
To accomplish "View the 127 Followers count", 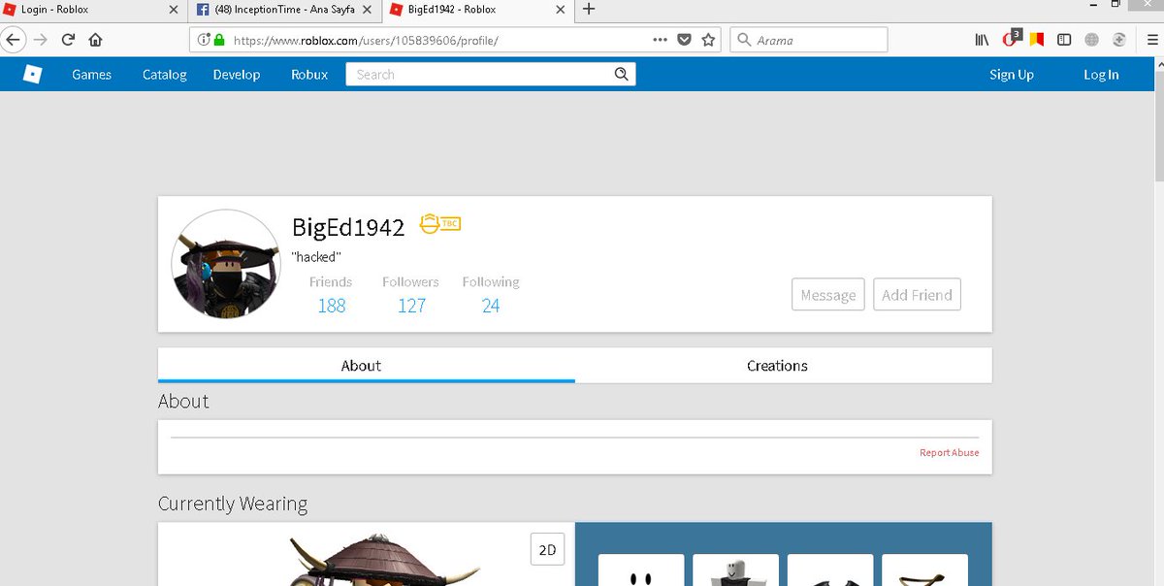I will click(412, 306).
